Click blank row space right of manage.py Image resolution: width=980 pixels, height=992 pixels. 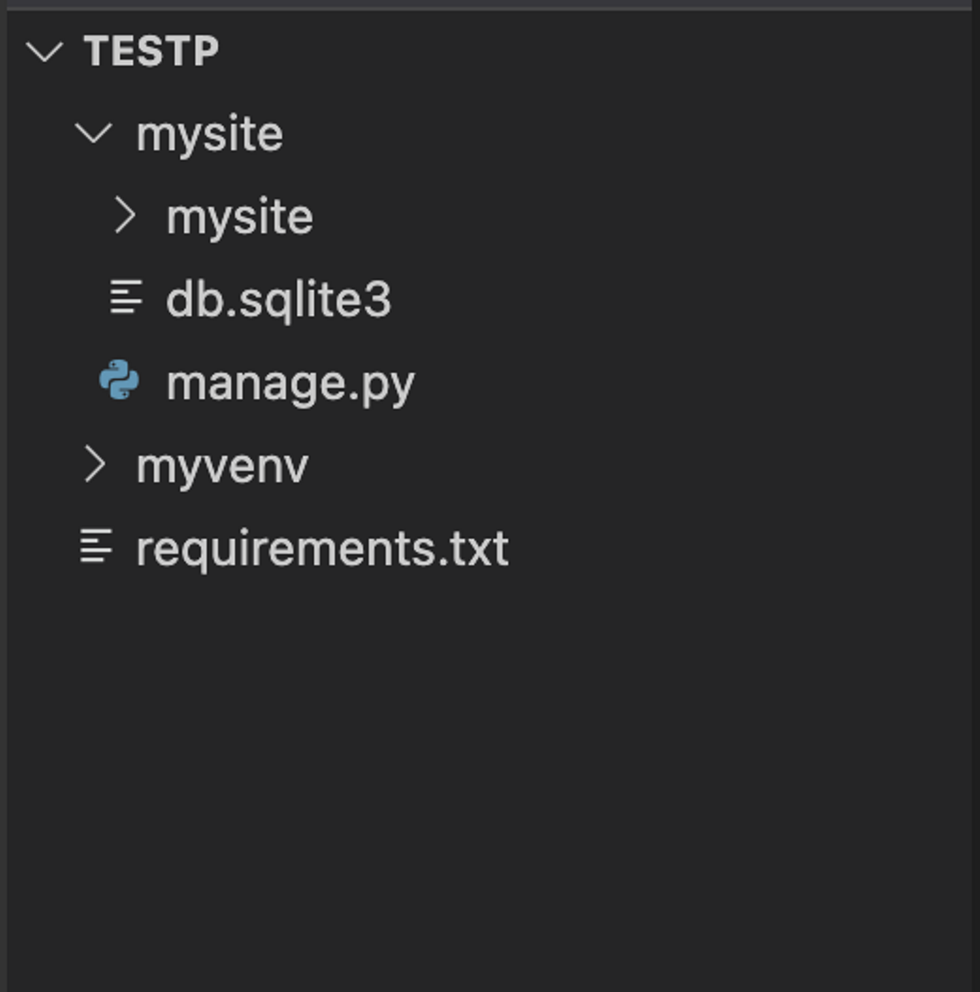click(681, 383)
